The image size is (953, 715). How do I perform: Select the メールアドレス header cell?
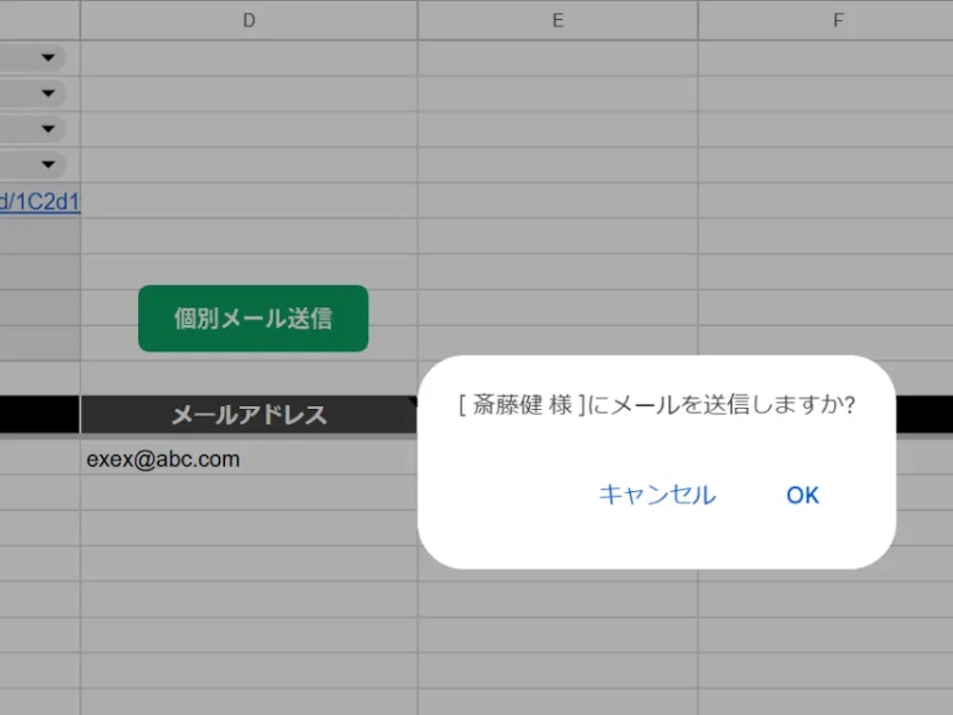click(249, 415)
